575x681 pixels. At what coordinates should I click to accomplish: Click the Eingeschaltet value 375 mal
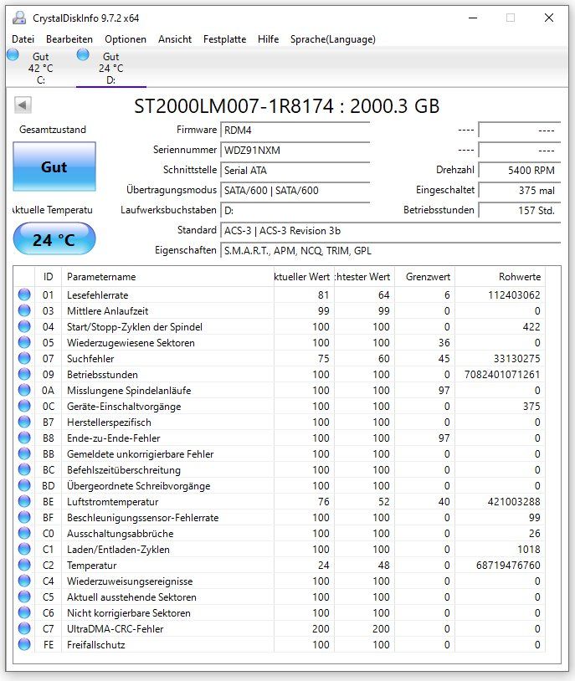point(520,190)
